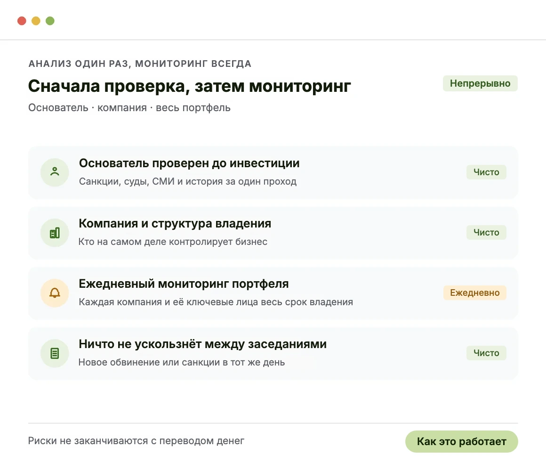The height and width of the screenshot is (471, 546).
Task: Click the bell icon for daily monitoring
Action: (55, 293)
